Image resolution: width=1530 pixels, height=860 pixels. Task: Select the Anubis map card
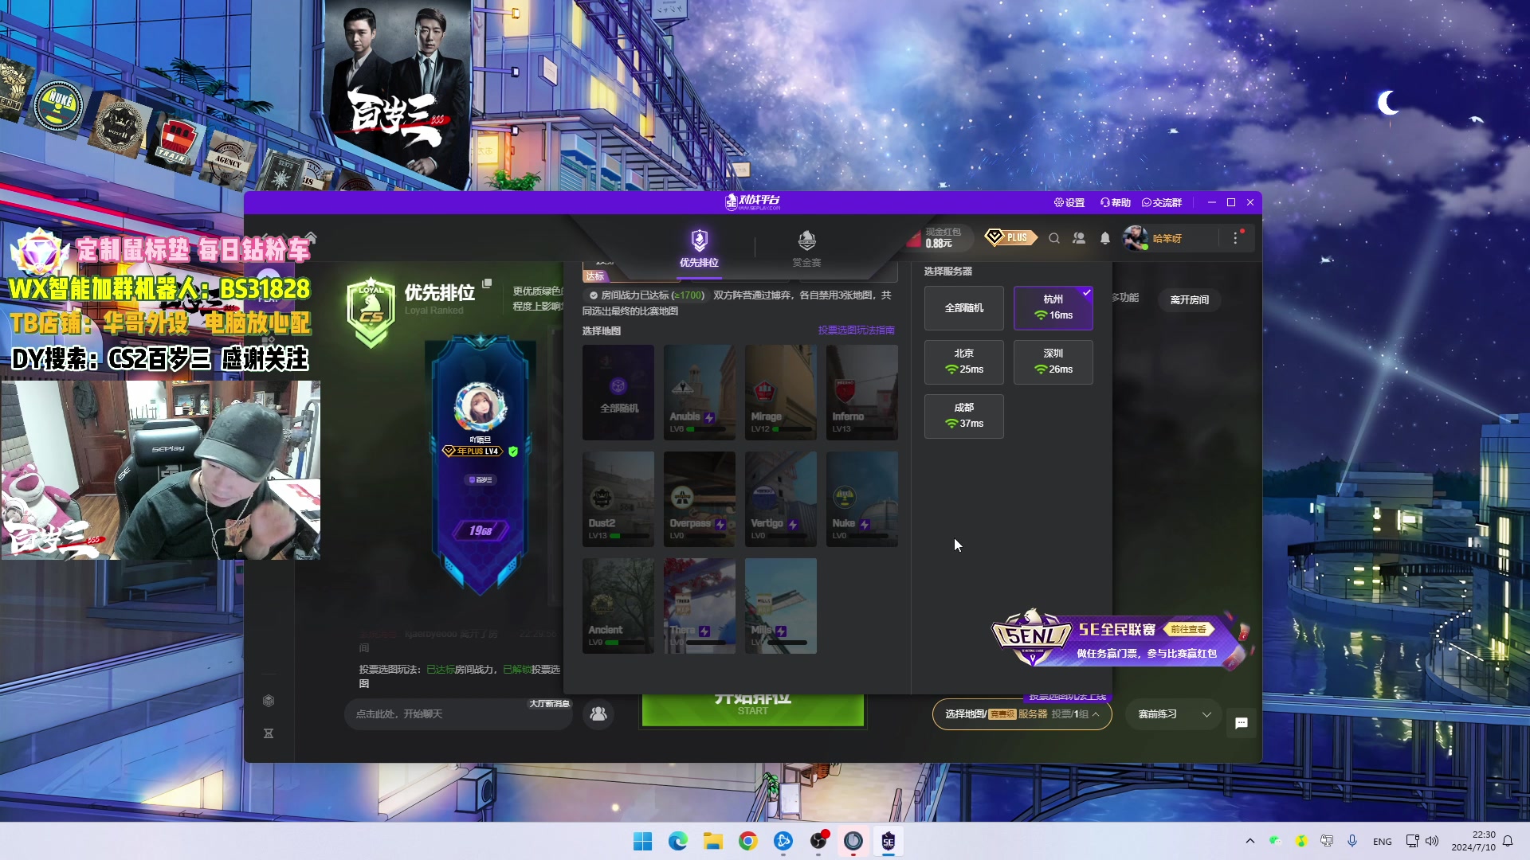(x=700, y=393)
